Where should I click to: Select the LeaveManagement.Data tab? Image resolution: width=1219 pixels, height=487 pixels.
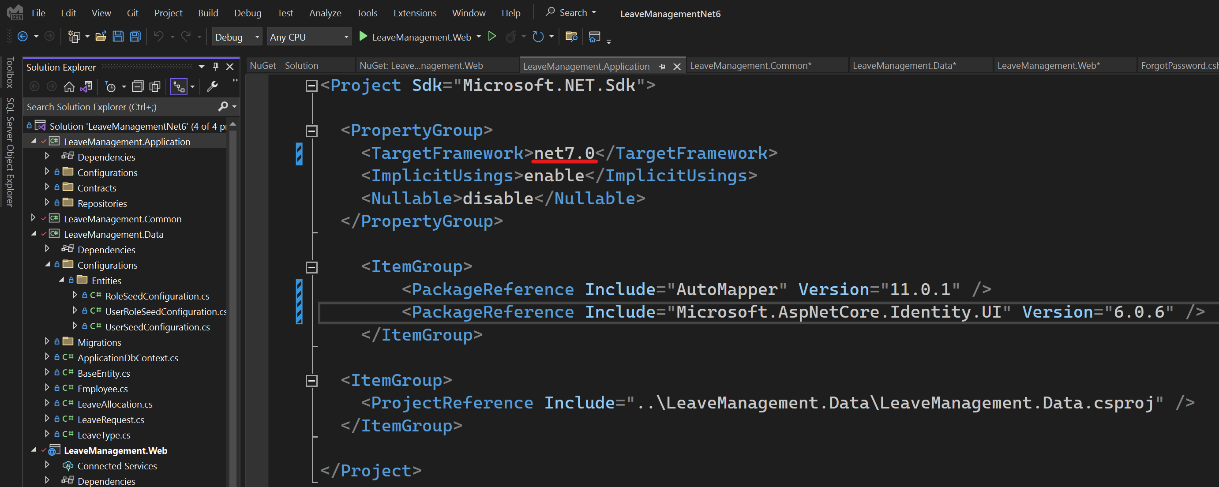pos(904,65)
